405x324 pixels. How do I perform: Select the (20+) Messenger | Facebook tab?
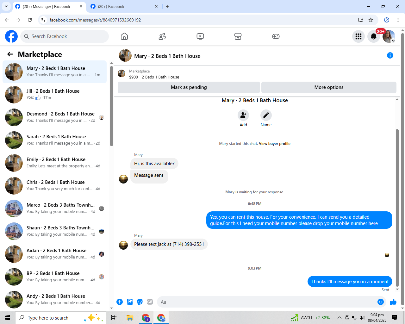pyautogui.click(x=49, y=6)
